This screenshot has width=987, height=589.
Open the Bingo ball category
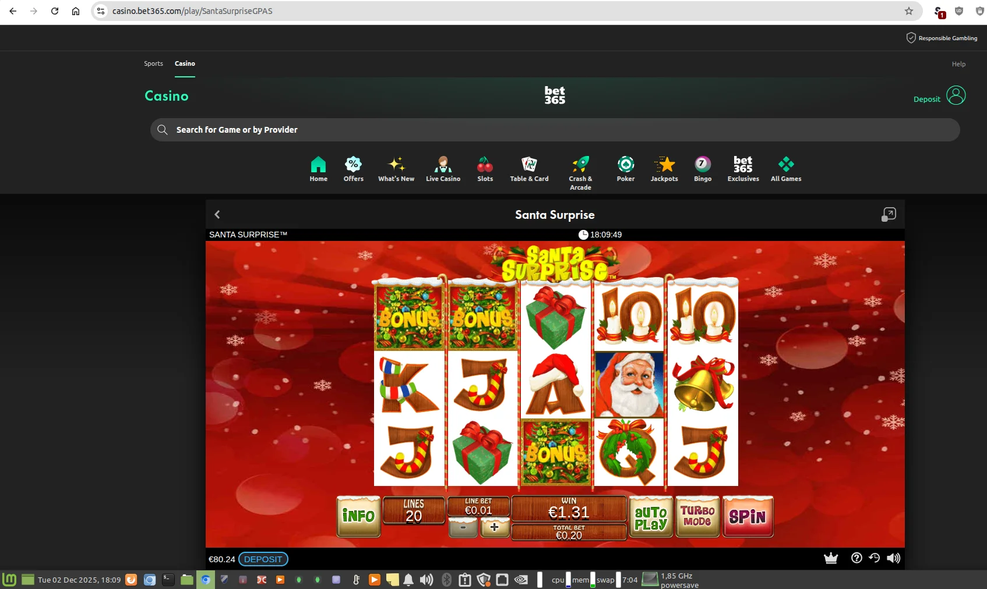pos(703,169)
